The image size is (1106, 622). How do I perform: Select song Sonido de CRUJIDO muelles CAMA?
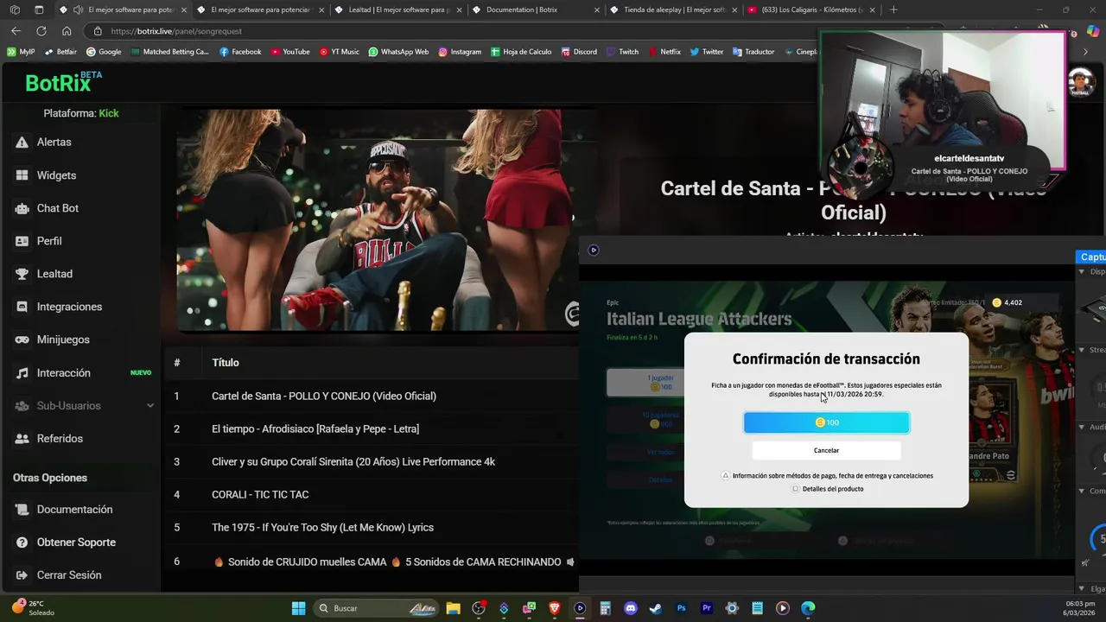[372, 562]
